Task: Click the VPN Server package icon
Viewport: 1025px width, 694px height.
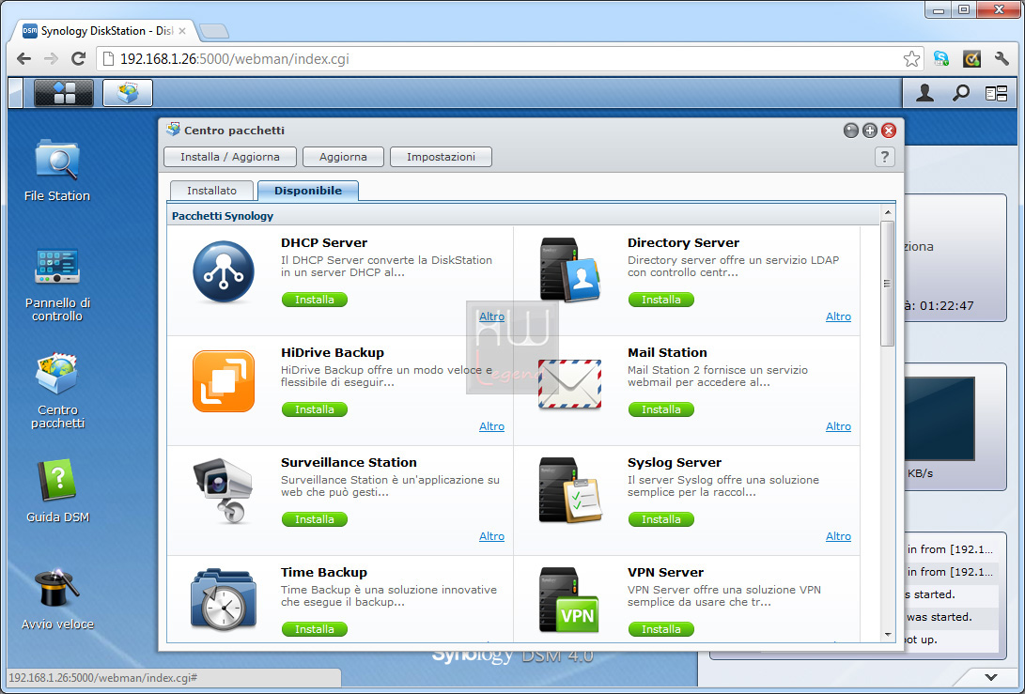Action: (x=568, y=600)
